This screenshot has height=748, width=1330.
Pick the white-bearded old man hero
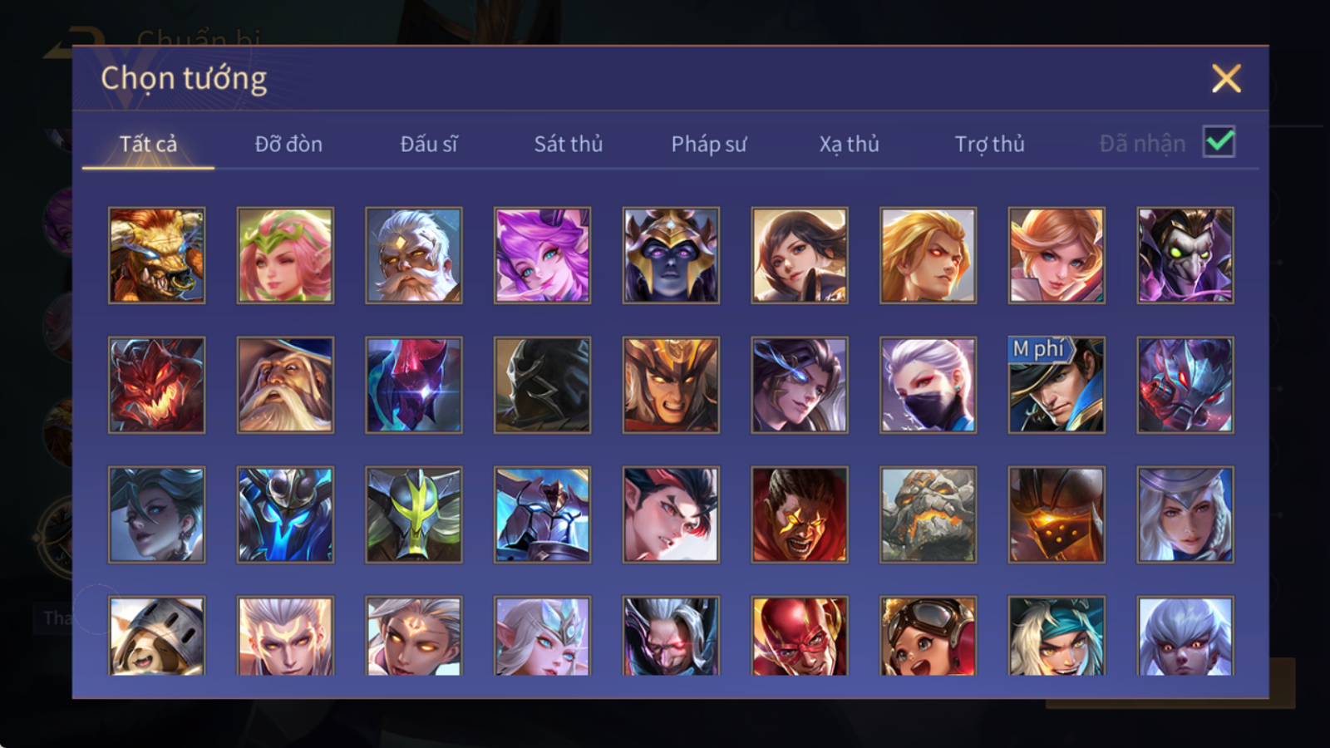coord(414,255)
